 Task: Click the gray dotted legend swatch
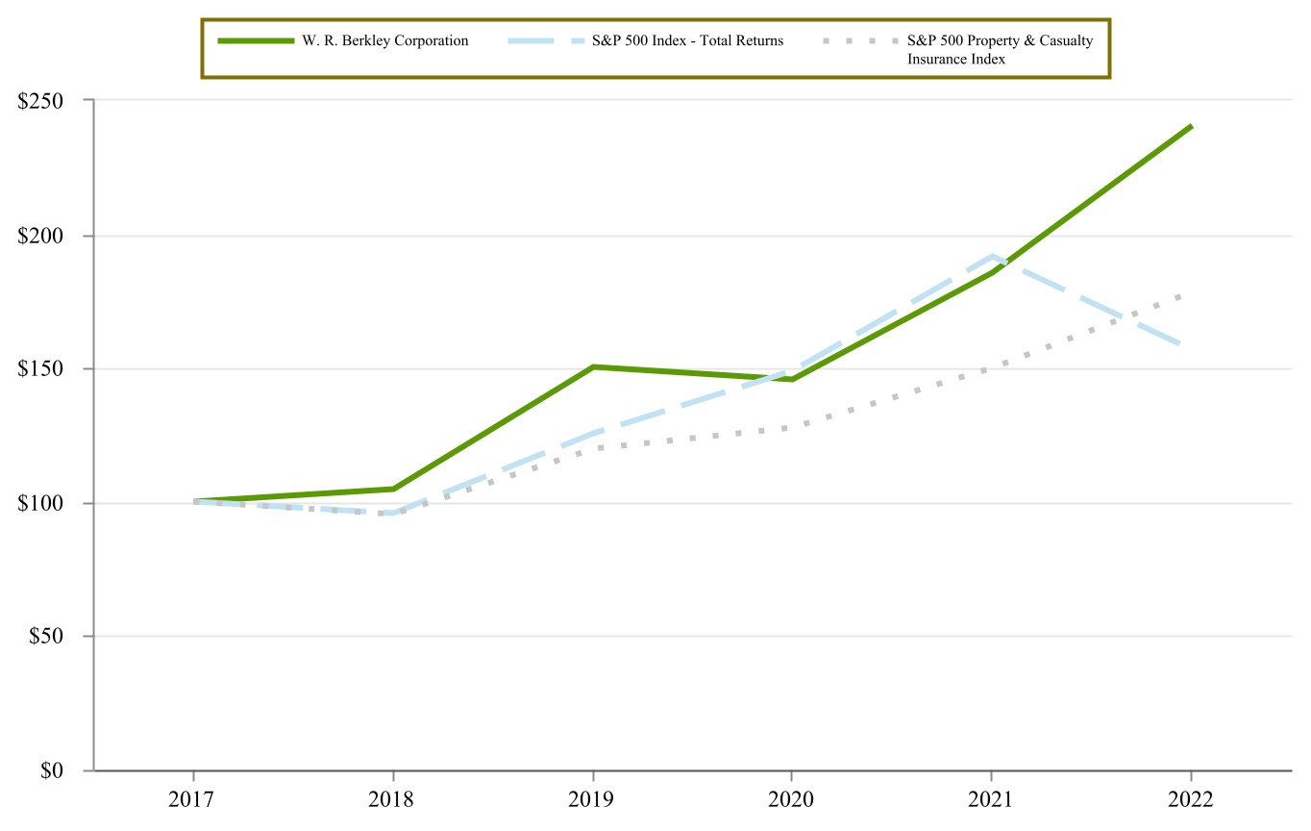(858, 41)
